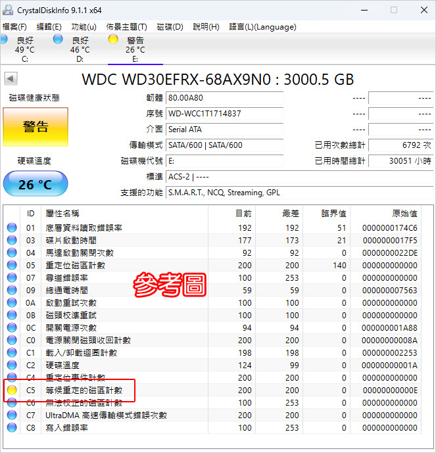Click status icon for attribute 0A 啟動重試次數
Image resolution: width=436 pixels, height=453 pixels.
pyautogui.click(x=12, y=302)
